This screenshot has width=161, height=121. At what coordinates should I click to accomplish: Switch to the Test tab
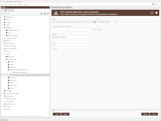click(53, 110)
